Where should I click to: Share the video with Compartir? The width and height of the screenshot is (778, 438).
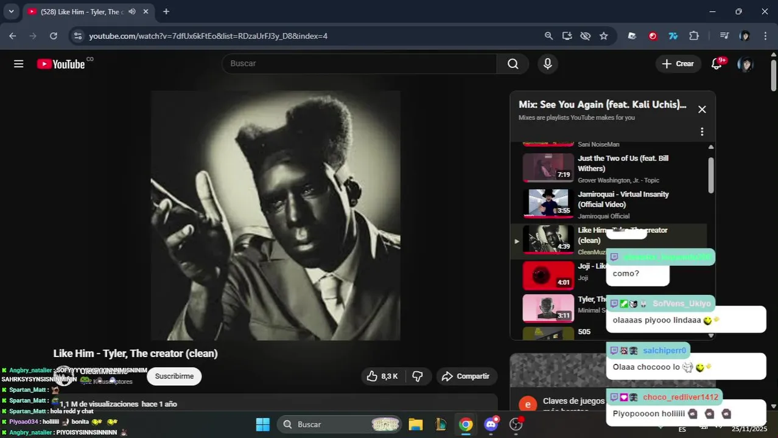pos(466,377)
